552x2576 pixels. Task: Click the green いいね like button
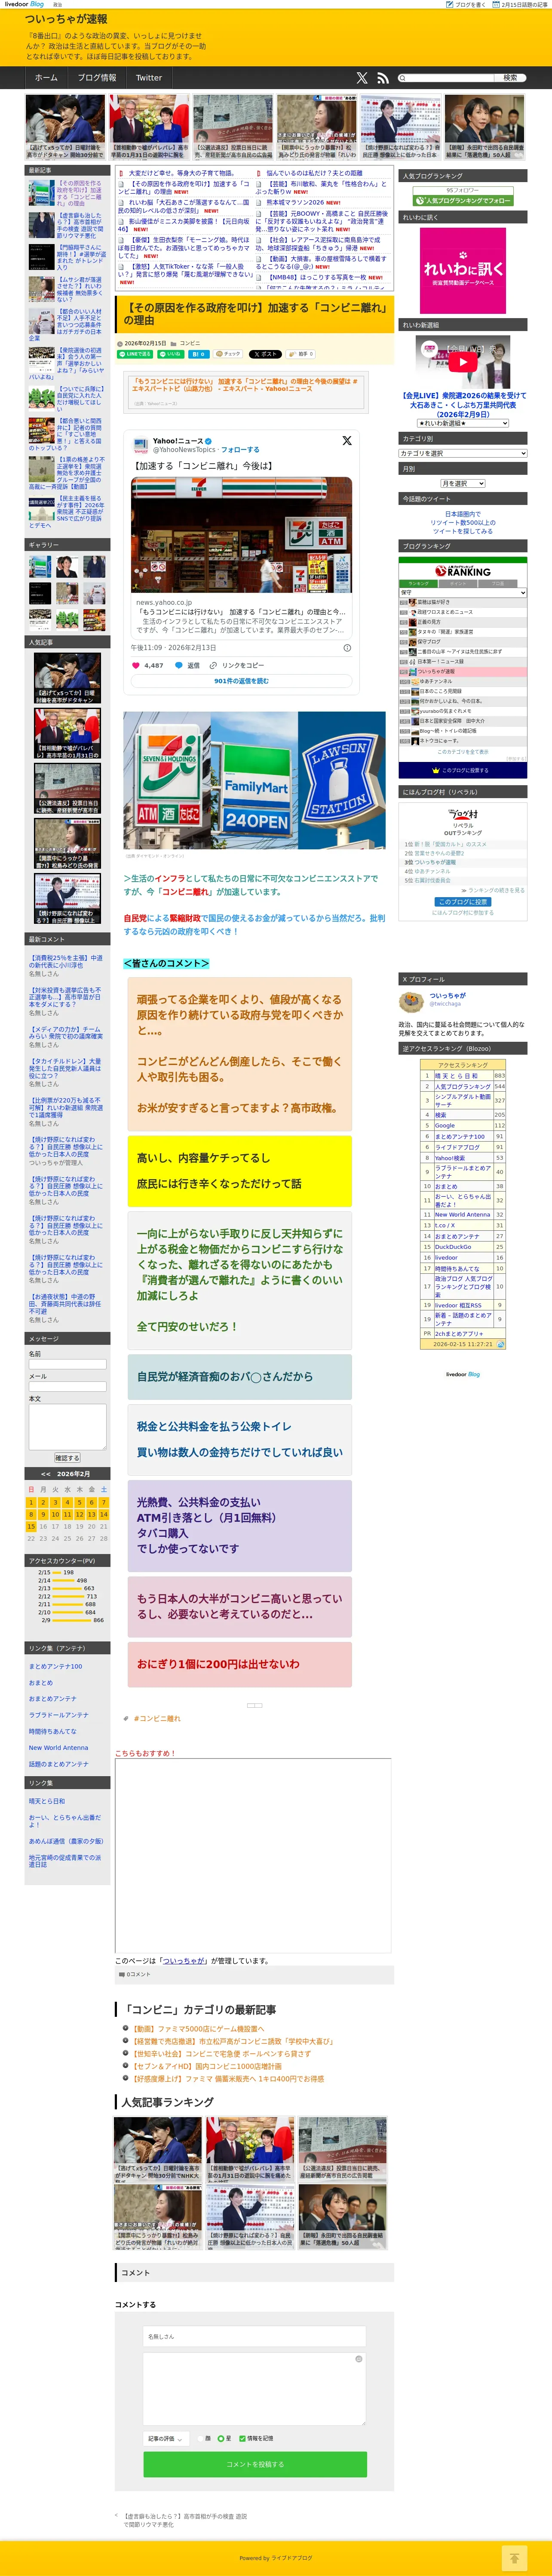[x=171, y=354]
